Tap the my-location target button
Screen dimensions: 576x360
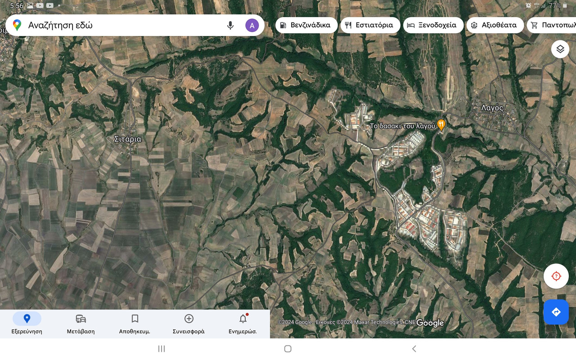click(x=556, y=276)
